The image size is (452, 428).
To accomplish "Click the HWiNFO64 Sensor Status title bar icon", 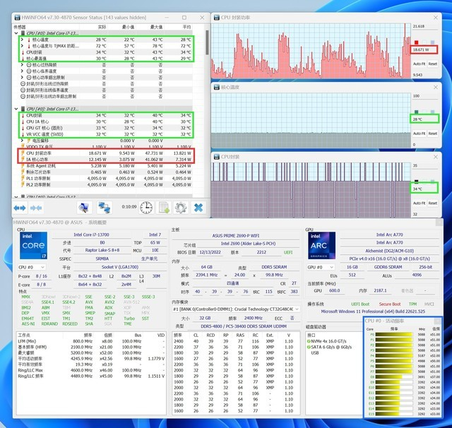I will (x=17, y=17).
